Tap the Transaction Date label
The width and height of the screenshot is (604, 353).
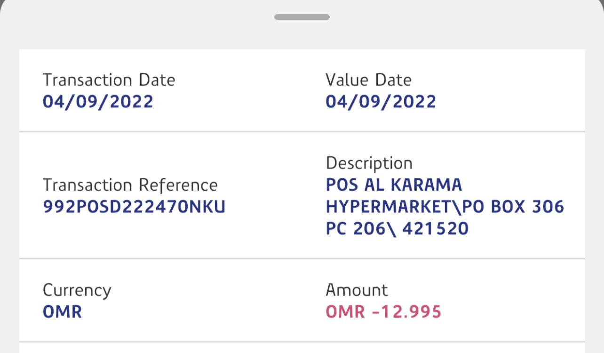click(109, 80)
